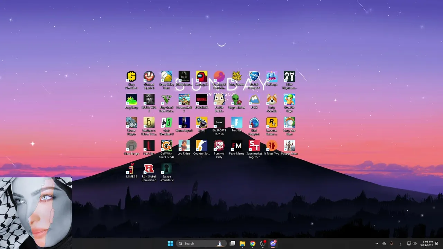Click the Pummel Party icon
The width and height of the screenshot is (443, 249).
(x=219, y=149)
